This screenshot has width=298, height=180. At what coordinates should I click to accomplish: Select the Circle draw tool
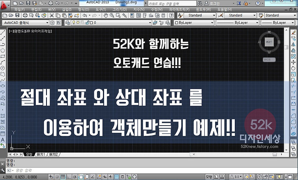point(3,68)
